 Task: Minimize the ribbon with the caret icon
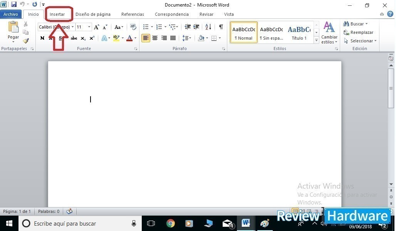click(x=382, y=14)
